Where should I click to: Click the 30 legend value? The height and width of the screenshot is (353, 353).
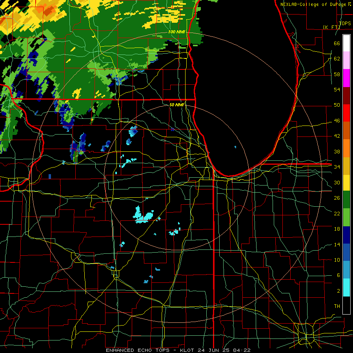pyautogui.click(x=337, y=182)
